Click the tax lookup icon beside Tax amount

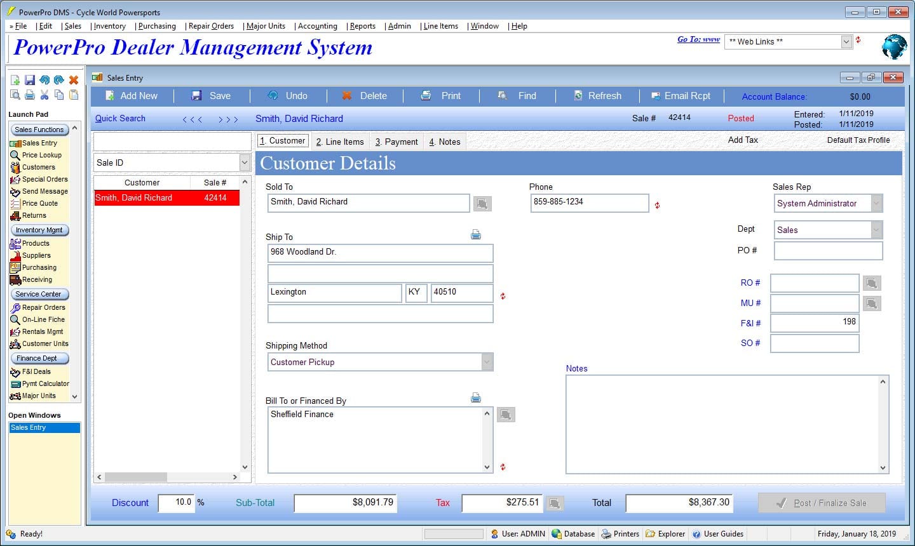click(x=555, y=503)
